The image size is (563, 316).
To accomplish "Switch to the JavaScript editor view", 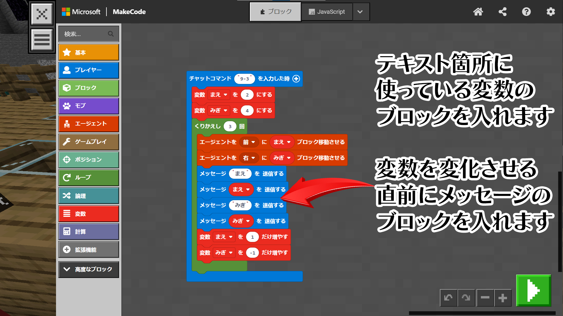I will [x=327, y=12].
